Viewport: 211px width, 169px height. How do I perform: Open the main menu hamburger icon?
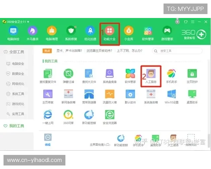click(x=193, y=22)
